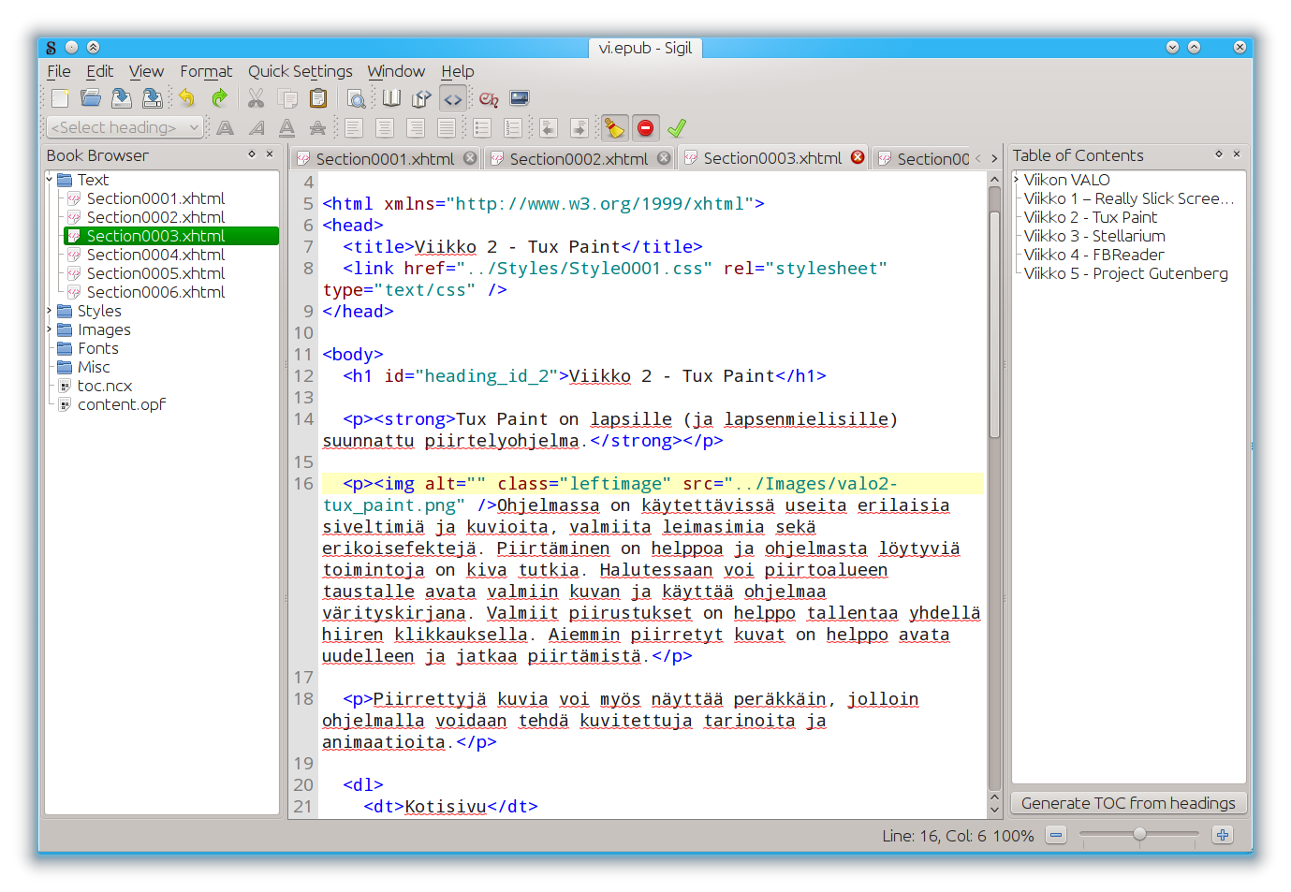Align text left
The image size is (1291, 892).
point(354,128)
